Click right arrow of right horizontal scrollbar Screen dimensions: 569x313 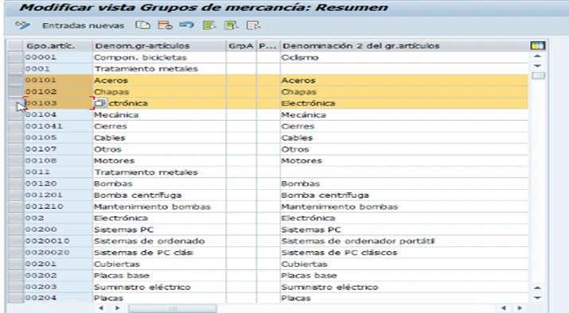click(x=520, y=308)
